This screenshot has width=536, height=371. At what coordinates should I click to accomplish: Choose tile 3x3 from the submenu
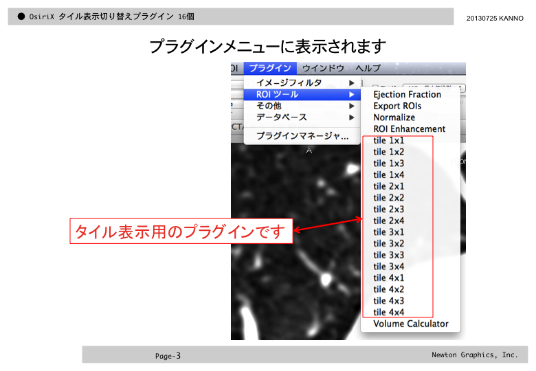point(388,255)
